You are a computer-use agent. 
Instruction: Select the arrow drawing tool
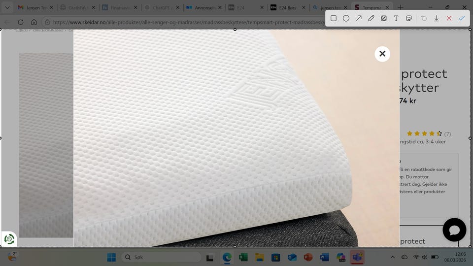pos(359,18)
